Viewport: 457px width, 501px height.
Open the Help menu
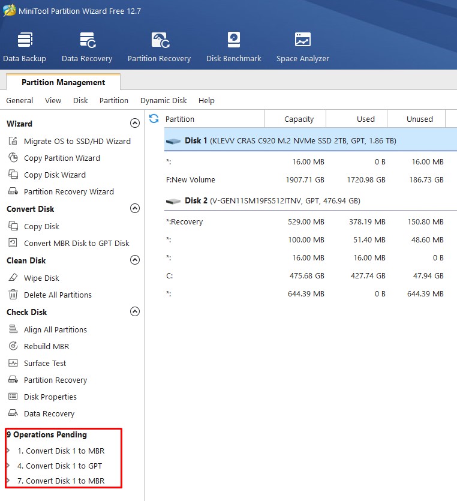206,100
